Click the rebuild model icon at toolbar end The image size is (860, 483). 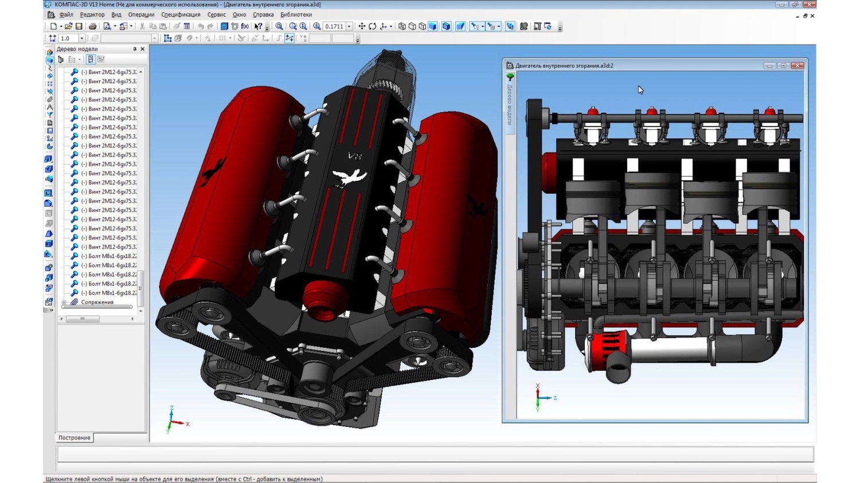[548, 26]
